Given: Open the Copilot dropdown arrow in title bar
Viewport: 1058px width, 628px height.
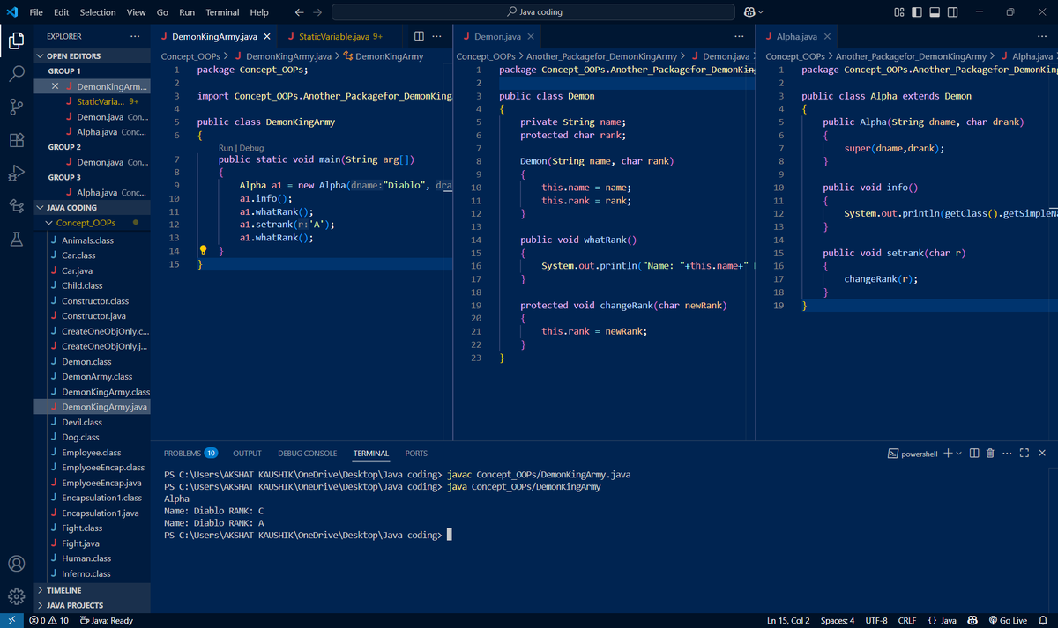Looking at the screenshot, I should click(760, 12).
